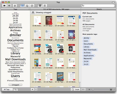Add a document with the plus button
The width and height of the screenshot is (117, 94).
(x=32, y=89)
